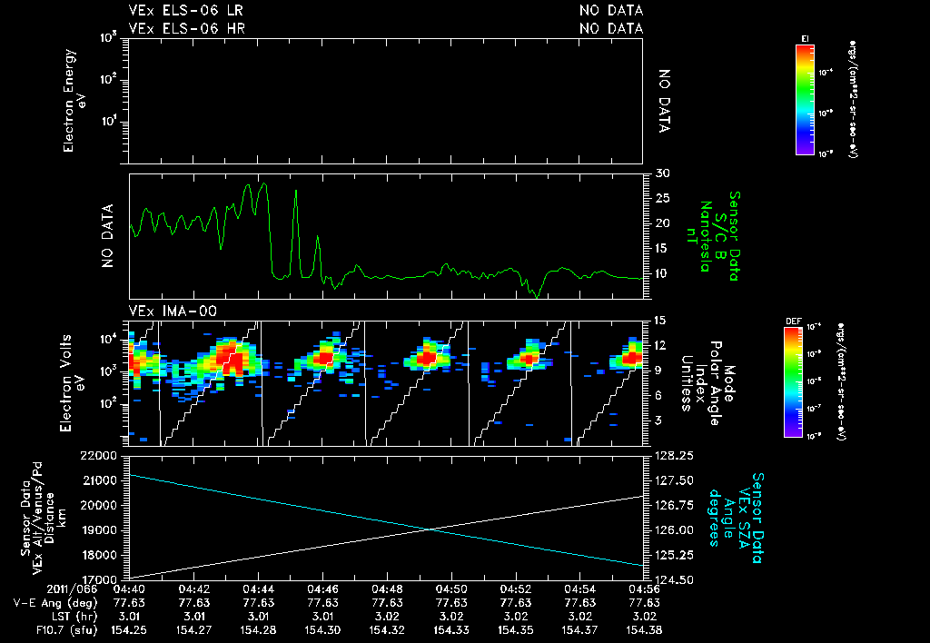The image size is (930, 643).
Task: Click the 04:48 time tick label
Action: (x=387, y=589)
